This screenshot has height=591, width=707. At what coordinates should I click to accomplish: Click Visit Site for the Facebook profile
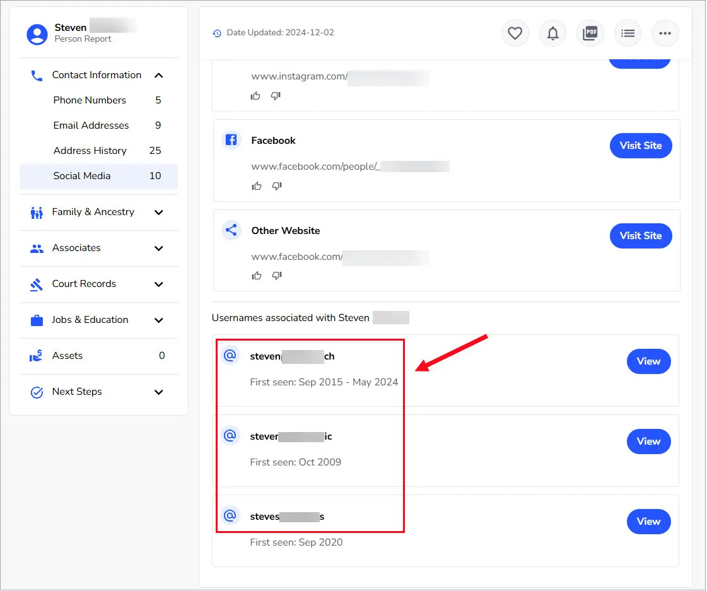tap(641, 146)
